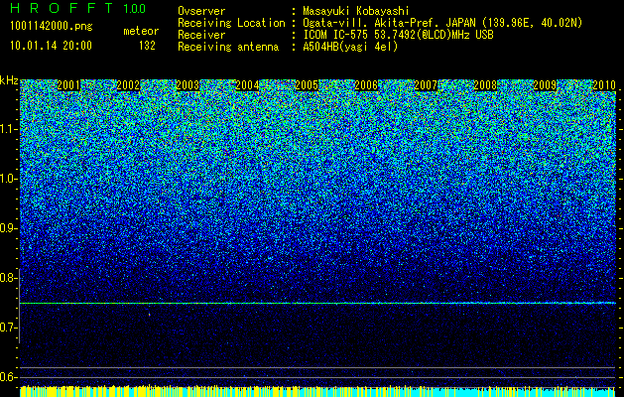Click the Receiver field label
This screenshot has width=624, height=397.
[201, 35]
